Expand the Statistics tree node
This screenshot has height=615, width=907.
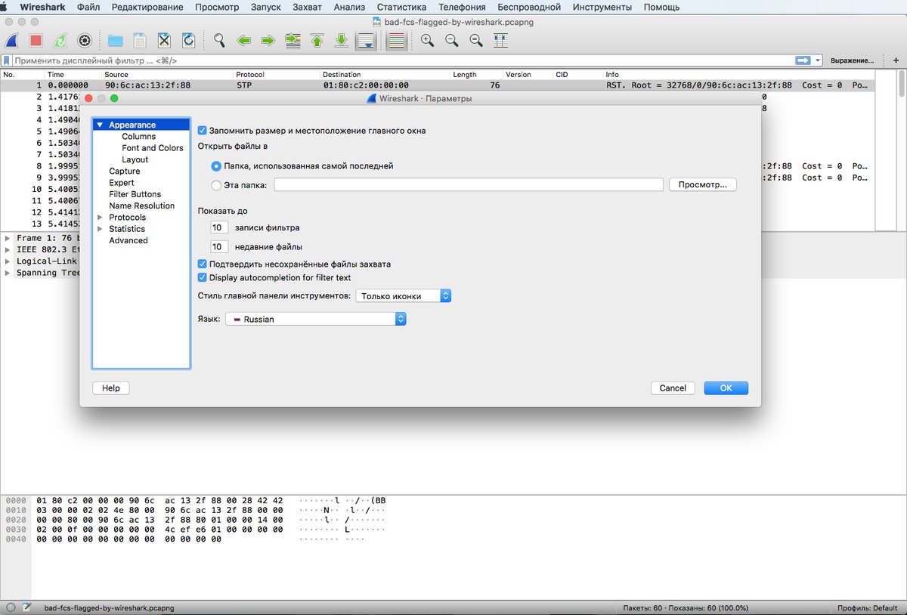pos(100,229)
